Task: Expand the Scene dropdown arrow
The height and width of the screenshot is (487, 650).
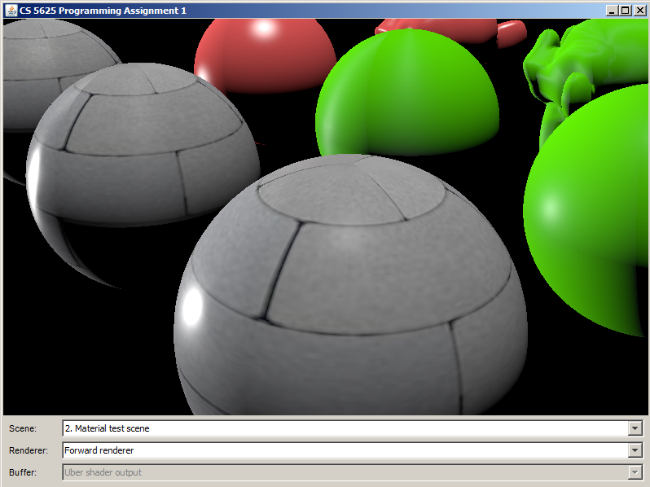Action: [x=635, y=428]
